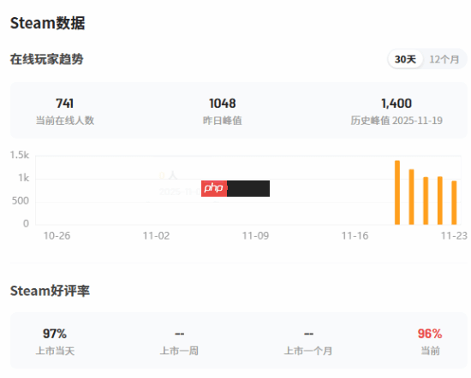This screenshot has height=378, width=471.
Task: Click the 上市一个月 label
Action: 308,351
